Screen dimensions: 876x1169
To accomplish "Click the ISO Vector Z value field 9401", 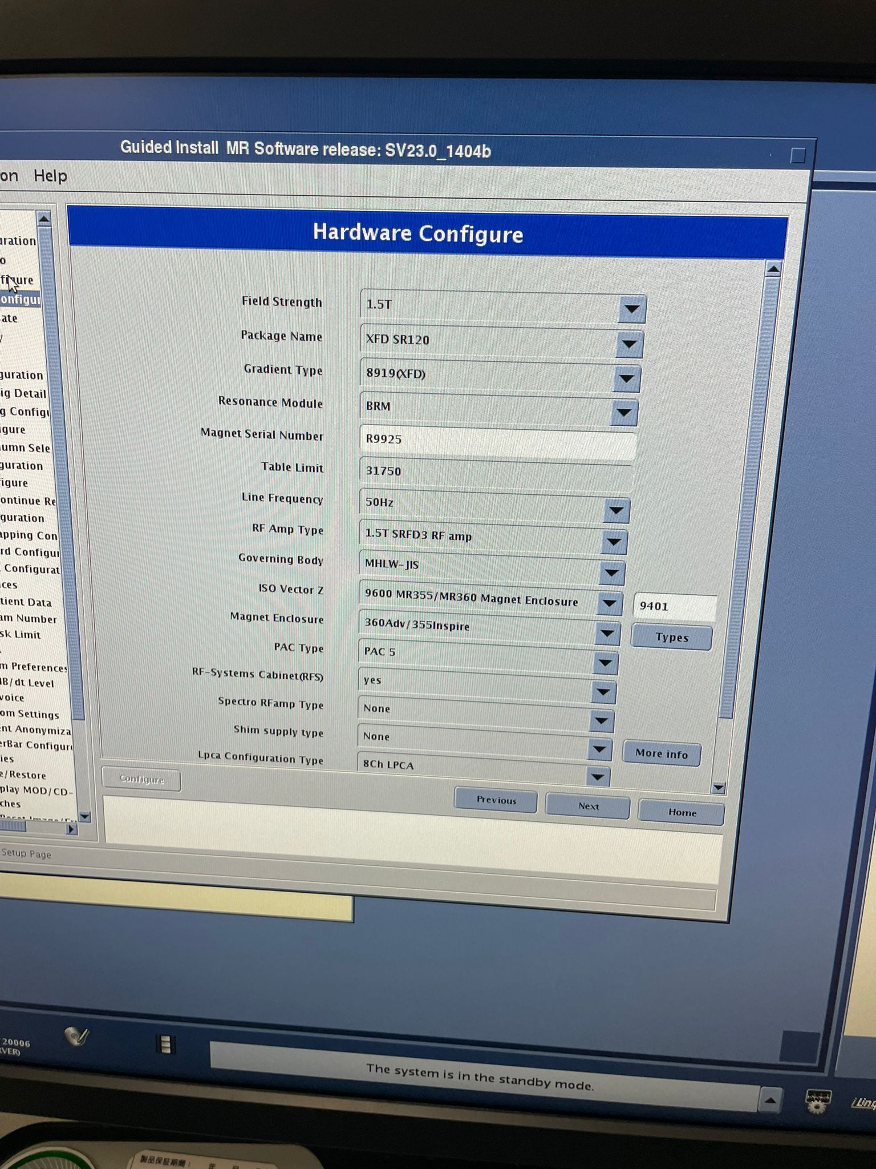I will click(x=674, y=607).
